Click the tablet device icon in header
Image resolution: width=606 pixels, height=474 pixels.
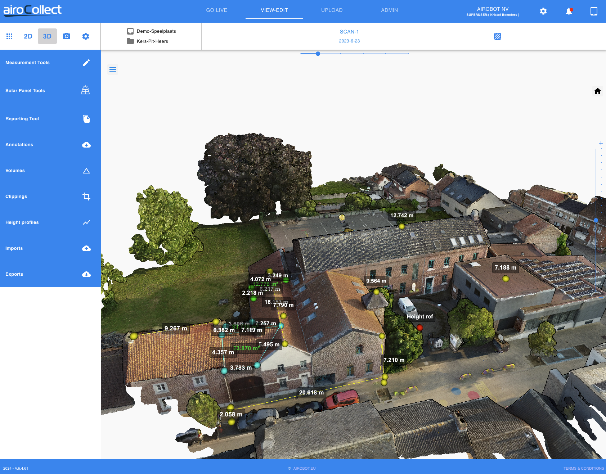click(594, 11)
